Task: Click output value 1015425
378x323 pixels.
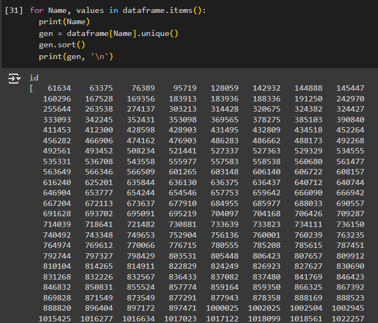Action: [x=54, y=319]
